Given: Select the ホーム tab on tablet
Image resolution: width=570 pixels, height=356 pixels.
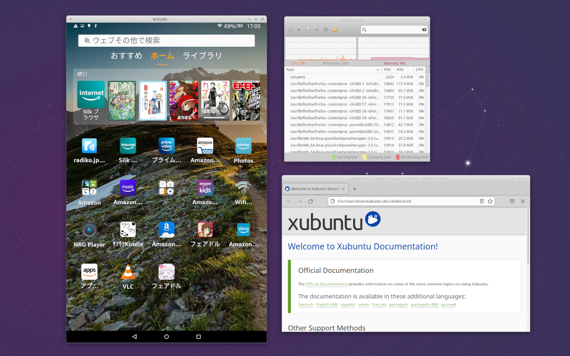Looking at the screenshot, I should point(162,56).
